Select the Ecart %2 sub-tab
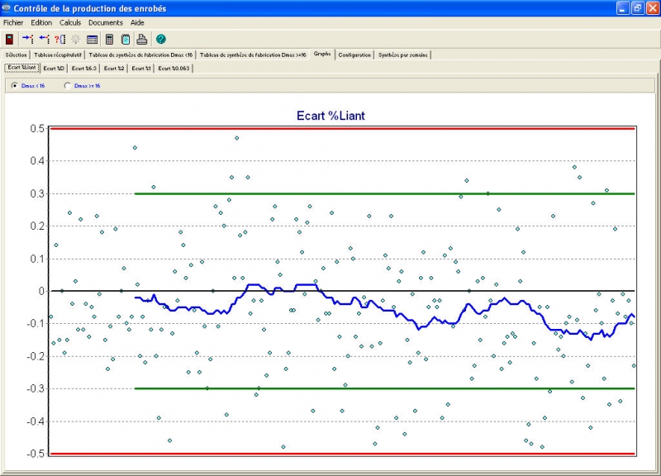The height and width of the screenshot is (476, 661). [114, 69]
